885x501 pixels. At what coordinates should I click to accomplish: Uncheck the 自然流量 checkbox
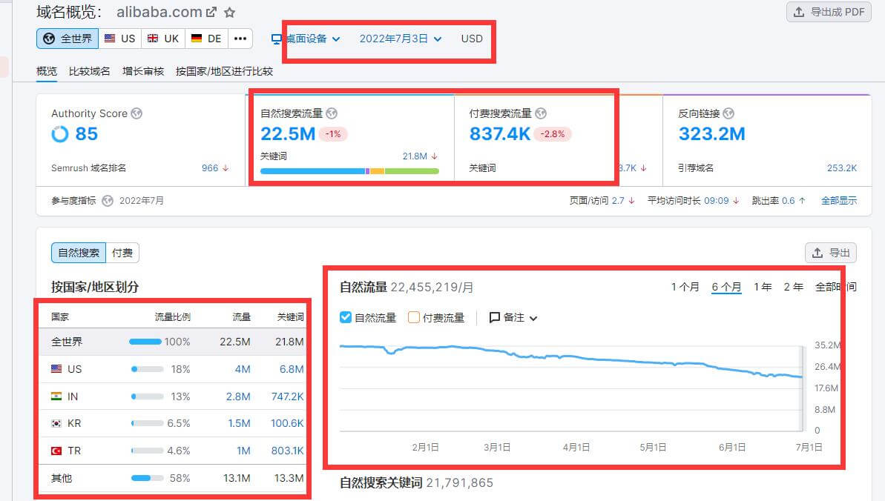tap(346, 317)
